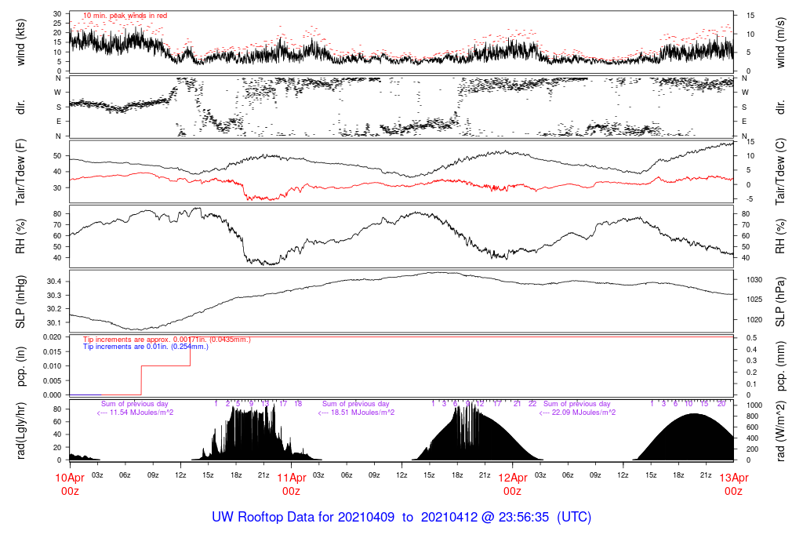
Task: Click the '30.4' value on SLP axis
Action: 54,282
